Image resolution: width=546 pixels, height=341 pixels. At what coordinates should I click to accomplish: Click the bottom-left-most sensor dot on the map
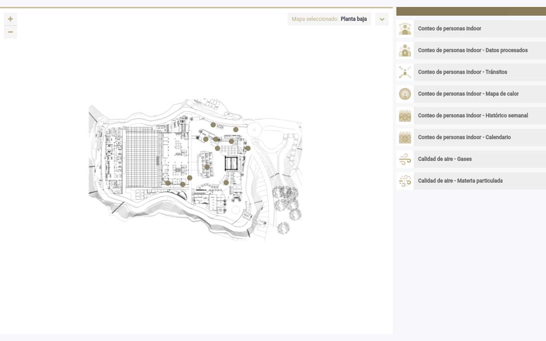click(168, 183)
